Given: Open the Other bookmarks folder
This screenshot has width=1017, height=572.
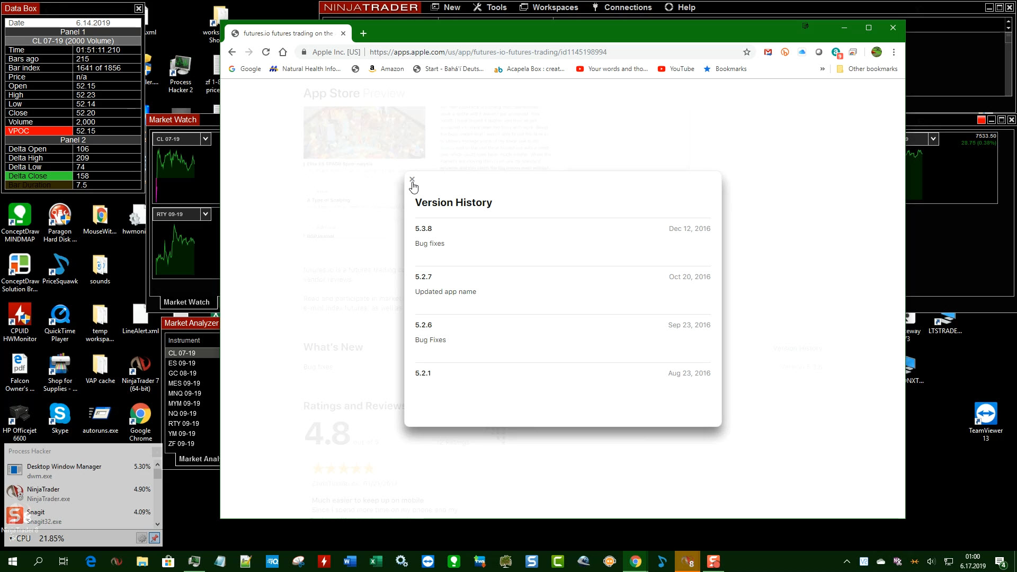Looking at the screenshot, I should [867, 69].
